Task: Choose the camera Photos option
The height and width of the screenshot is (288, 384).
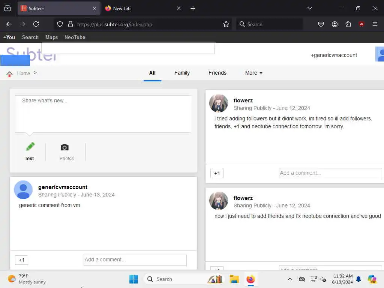Action: (x=67, y=151)
